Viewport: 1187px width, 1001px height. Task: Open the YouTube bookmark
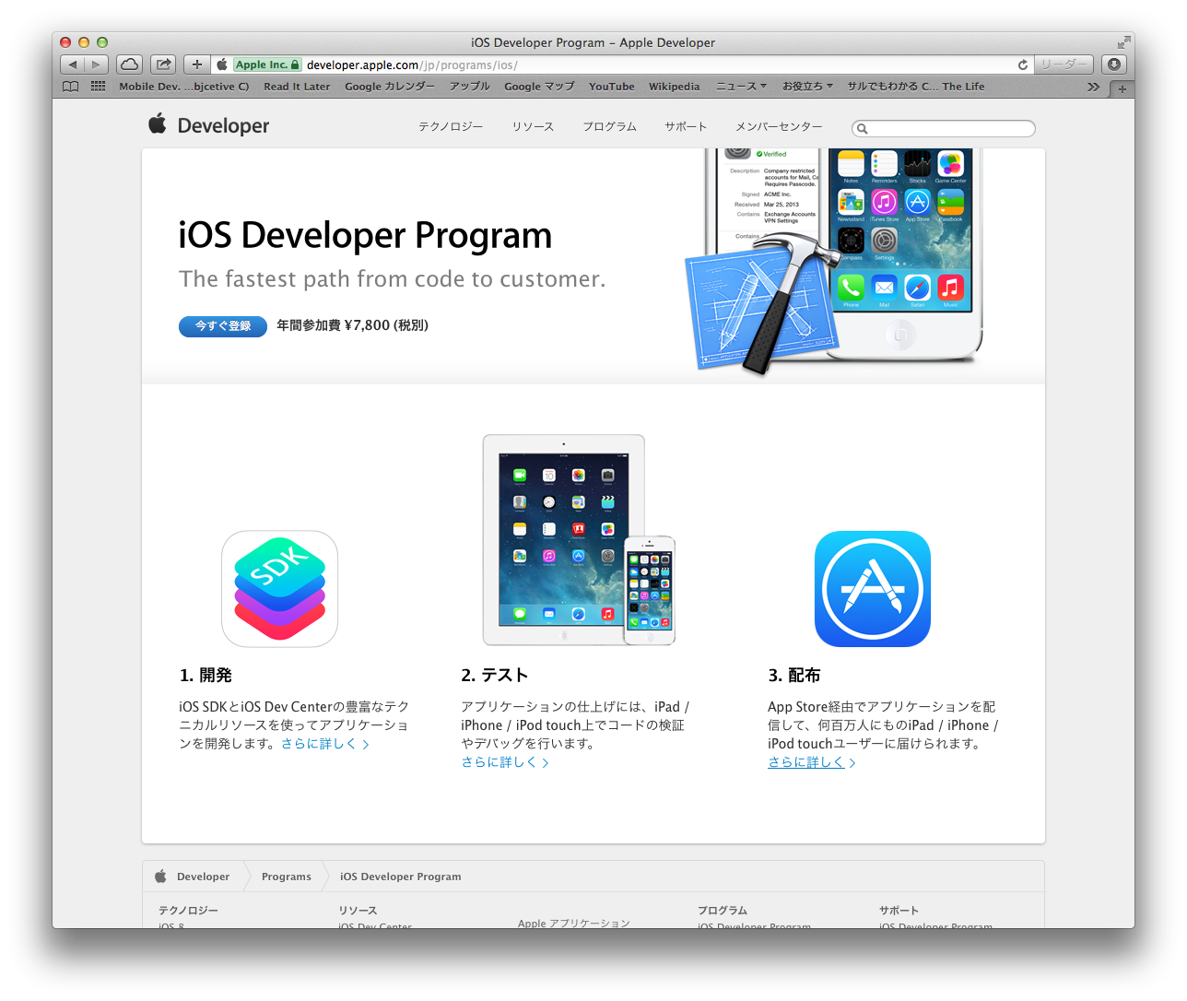[612, 87]
